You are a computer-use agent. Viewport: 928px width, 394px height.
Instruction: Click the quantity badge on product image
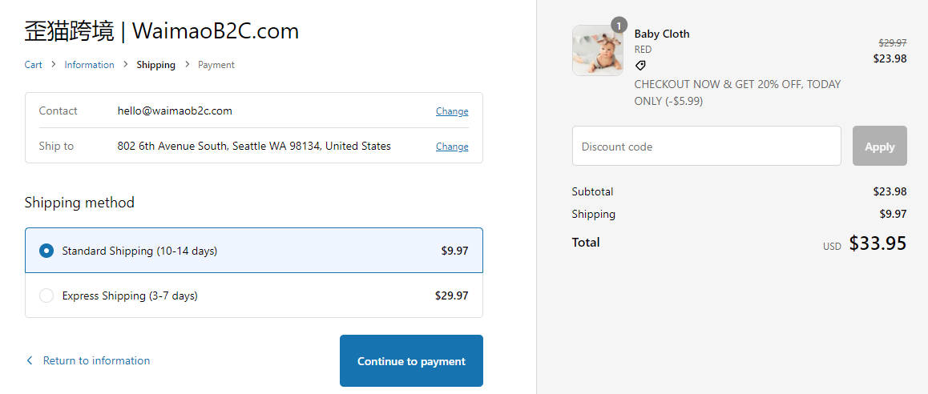point(619,26)
